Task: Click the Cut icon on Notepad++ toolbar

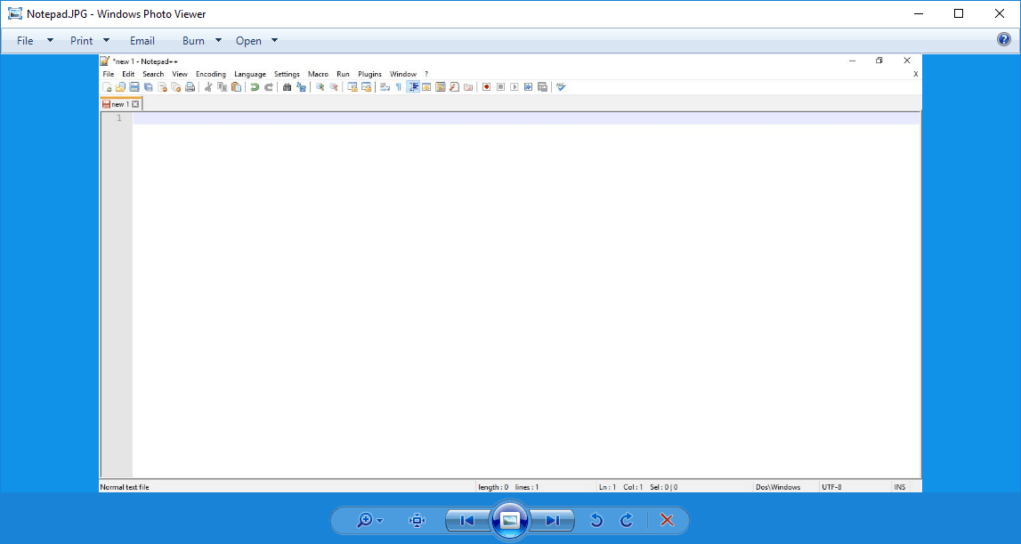Action: [x=207, y=86]
